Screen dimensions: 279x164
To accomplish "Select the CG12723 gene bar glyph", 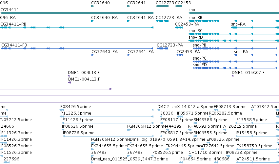I will [162, 7].
